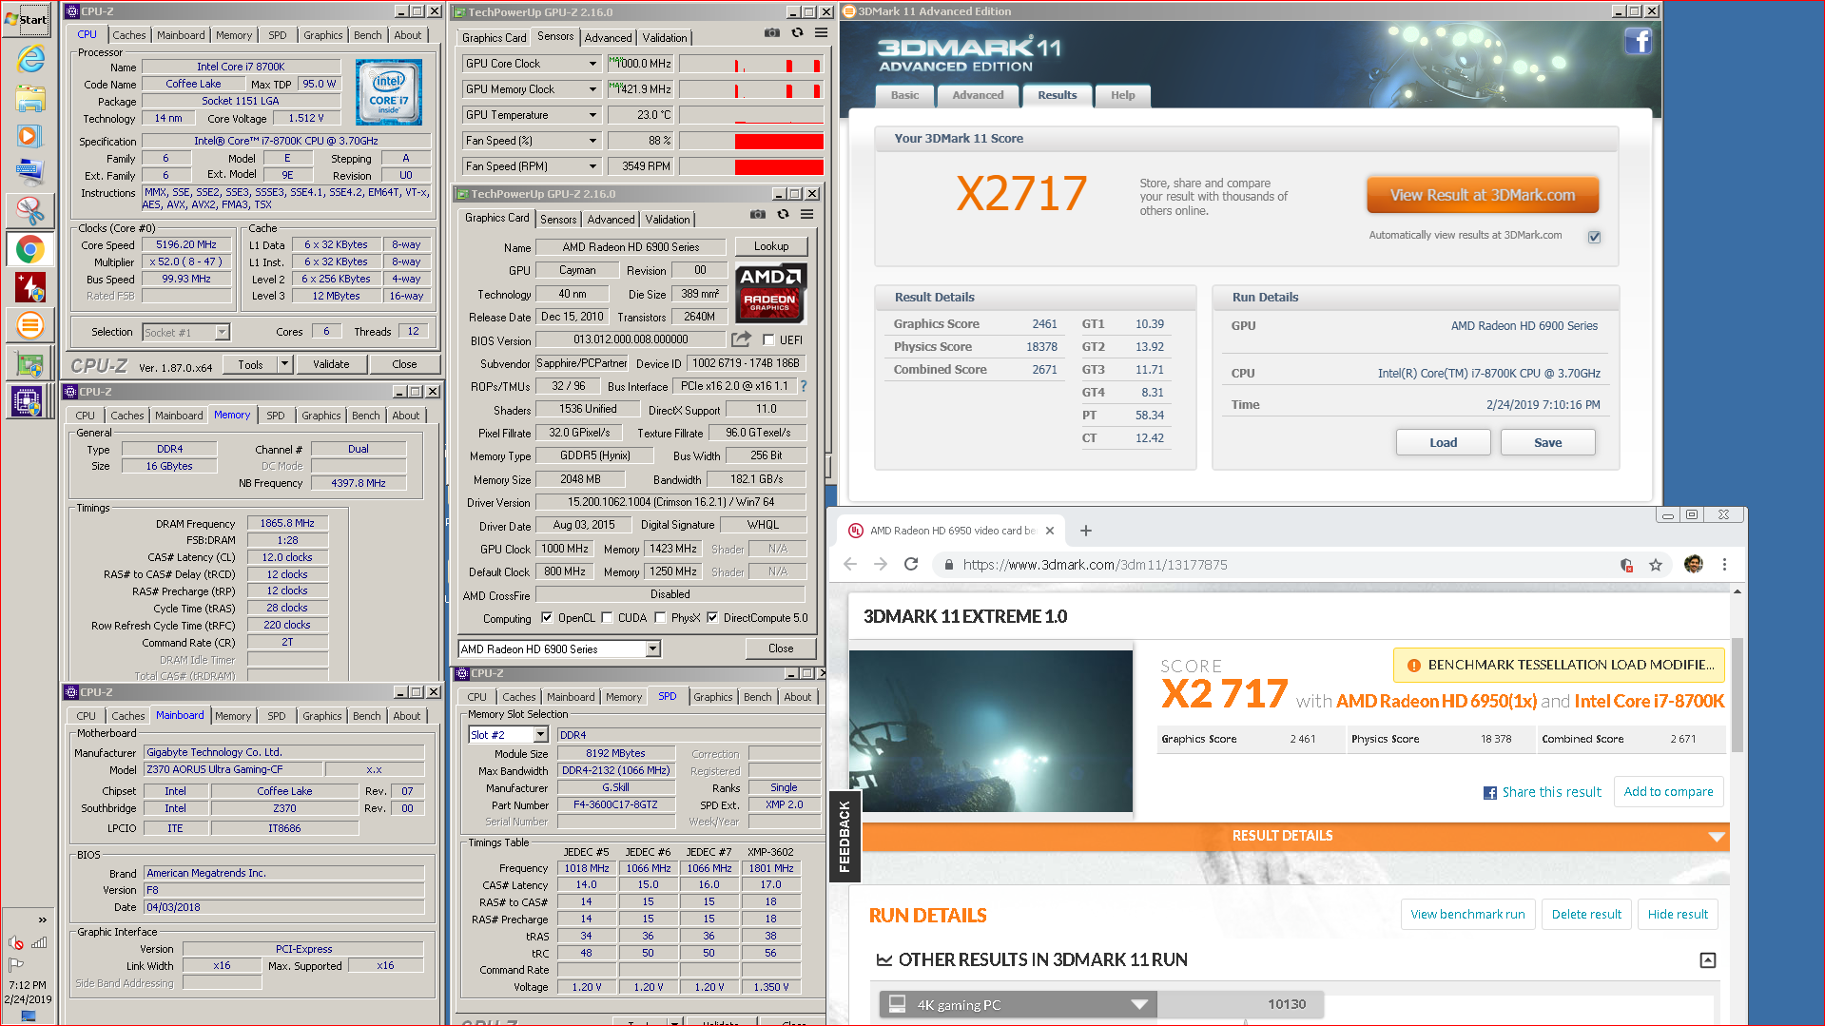Take a screenshot using GPU-Z Graphics Card camera icon
This screenshot has width=1825, height=1026.
point(758,214)
